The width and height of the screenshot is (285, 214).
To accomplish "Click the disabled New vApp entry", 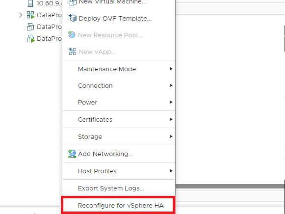I will [x=119, y=52].
